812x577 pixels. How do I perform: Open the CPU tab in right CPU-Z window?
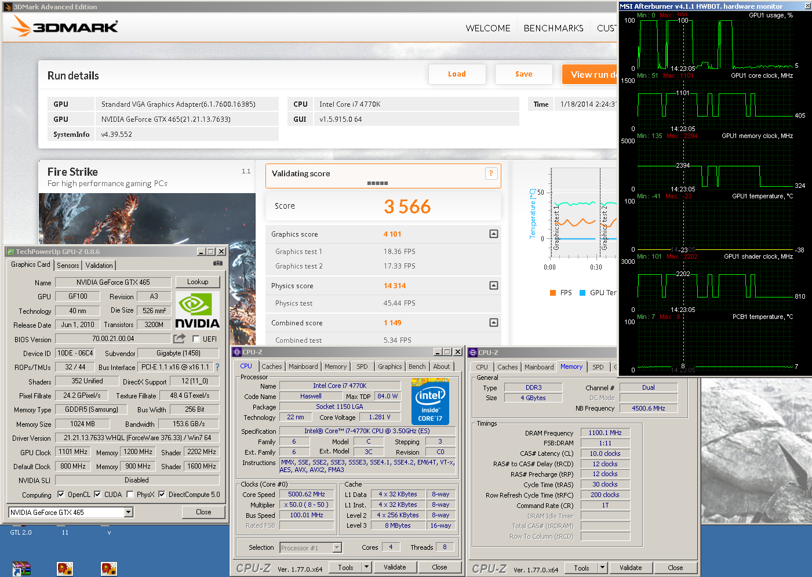click(x=482, y=367)
